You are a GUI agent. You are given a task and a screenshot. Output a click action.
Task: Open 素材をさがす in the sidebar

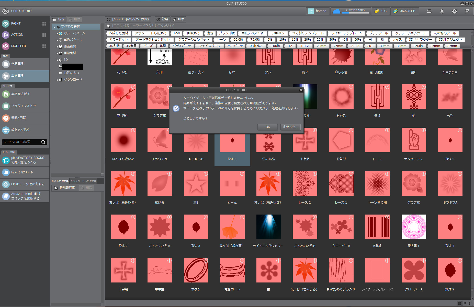pyautogui.click(x=20, y=94)
